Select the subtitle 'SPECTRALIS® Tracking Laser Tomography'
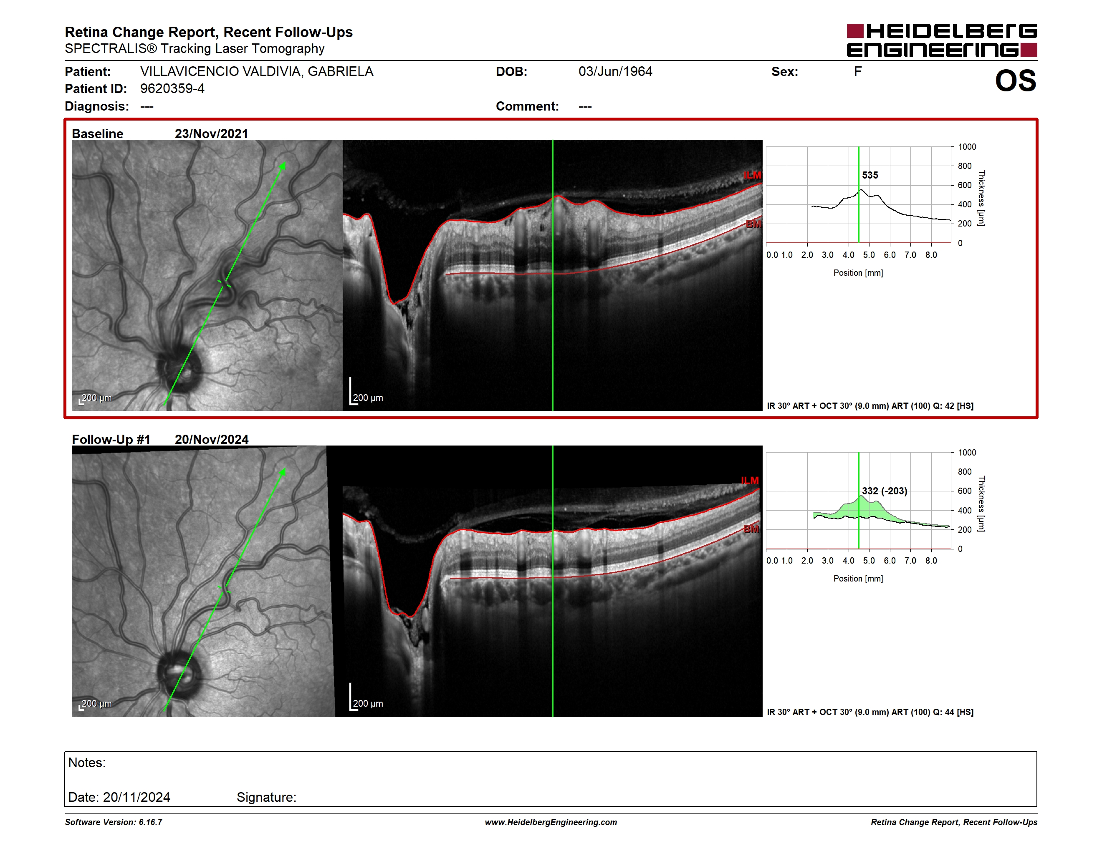1102x851 pixels. [194, 49]
